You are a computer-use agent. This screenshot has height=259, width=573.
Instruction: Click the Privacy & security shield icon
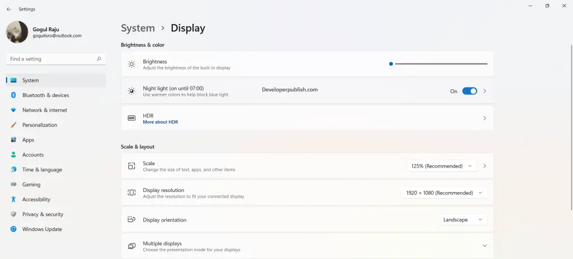point(13,214)
